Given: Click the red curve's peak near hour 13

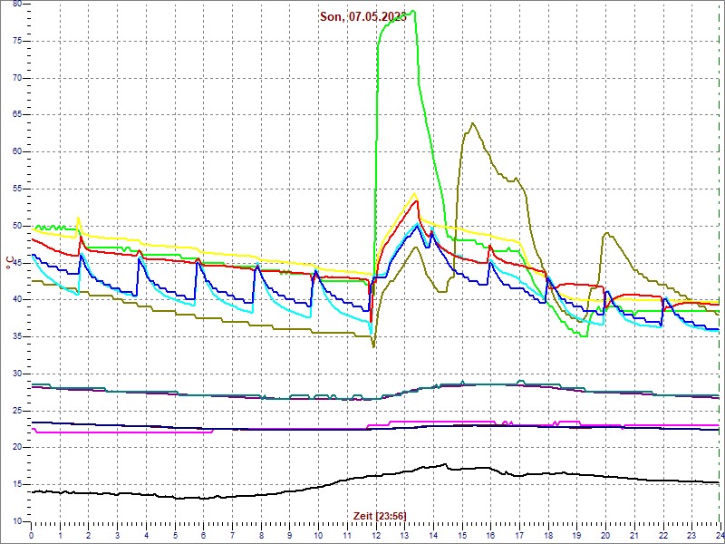Looking at the screenshot, I should pyautogui.click(x=416, y=200).
